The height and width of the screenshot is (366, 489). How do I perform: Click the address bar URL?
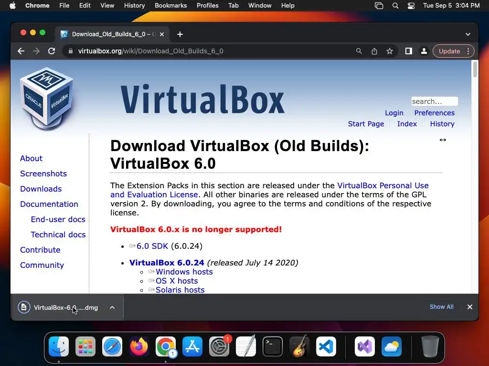(150, 51)
